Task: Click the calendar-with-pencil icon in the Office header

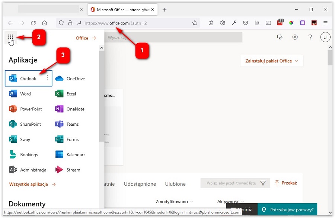Action: 280,37
